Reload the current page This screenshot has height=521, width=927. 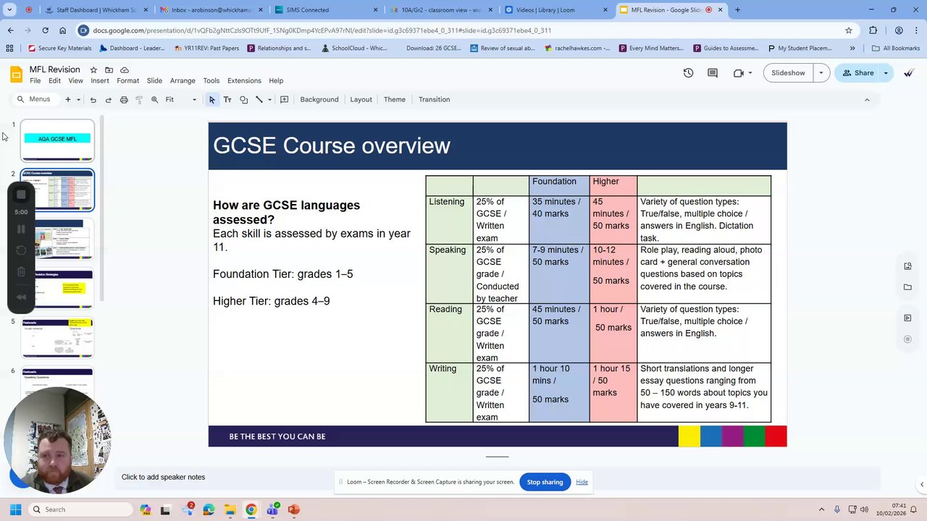coord(45,30)
